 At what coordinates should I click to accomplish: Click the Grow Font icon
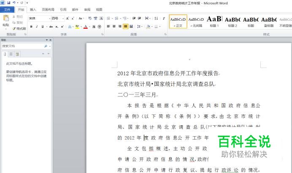pos(68,18)
